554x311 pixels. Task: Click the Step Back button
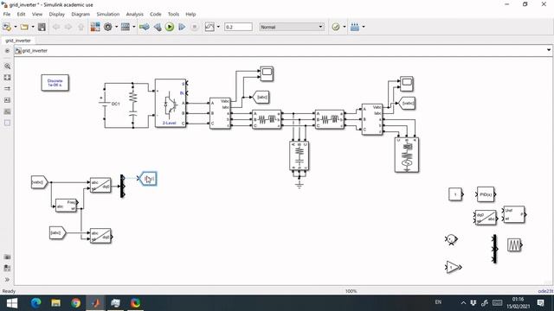pyautogui.click(x=158, y=27)
